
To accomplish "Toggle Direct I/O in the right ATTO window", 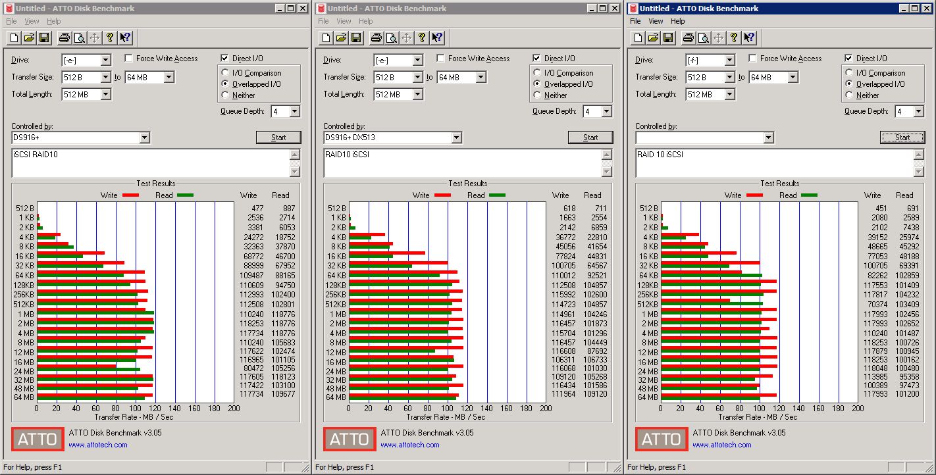I will (x=849, y=58).
